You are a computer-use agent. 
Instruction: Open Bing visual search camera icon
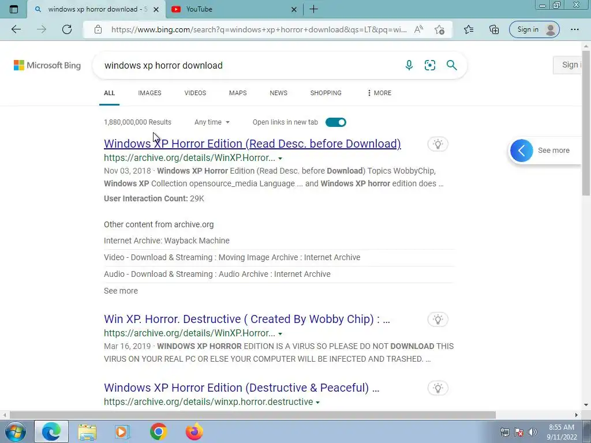point(429,65)
